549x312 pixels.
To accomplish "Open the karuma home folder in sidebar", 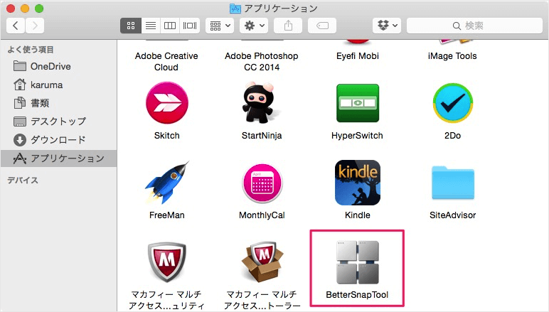I will 59,85.
